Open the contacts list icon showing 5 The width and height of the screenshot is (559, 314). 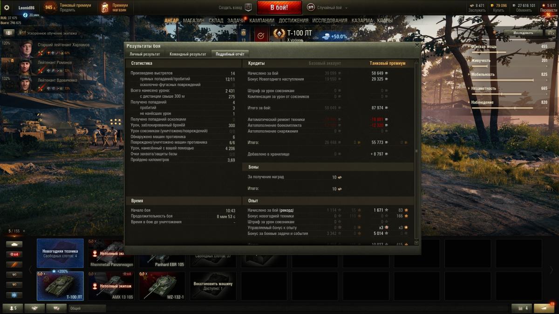click(x=12, y=308)
